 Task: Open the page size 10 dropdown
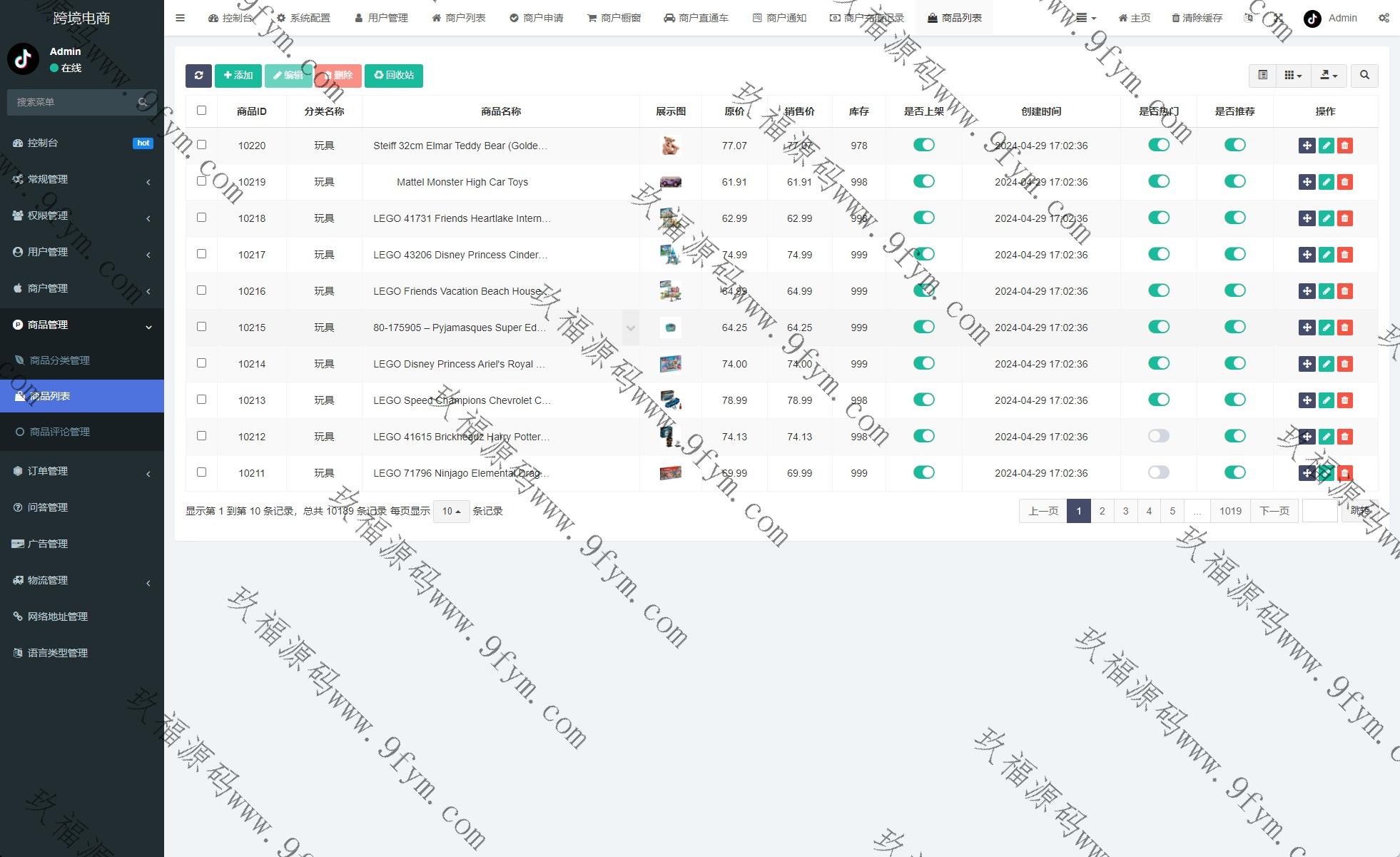451,511
